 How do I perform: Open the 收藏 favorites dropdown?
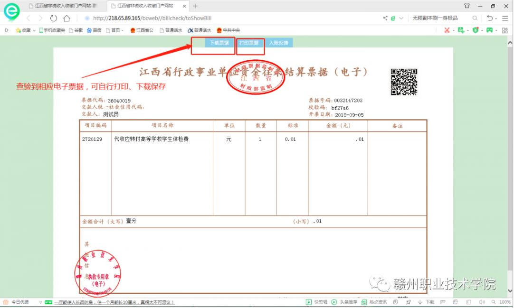[26, 30]
